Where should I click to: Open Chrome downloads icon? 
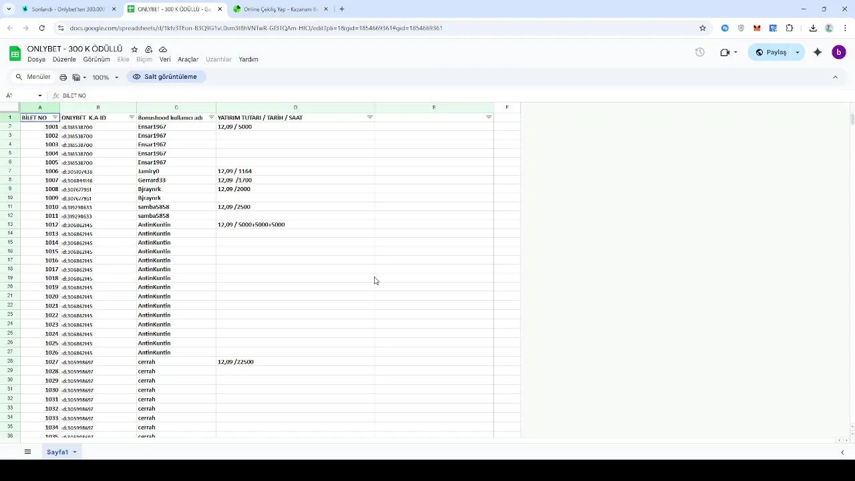point(813,28)
